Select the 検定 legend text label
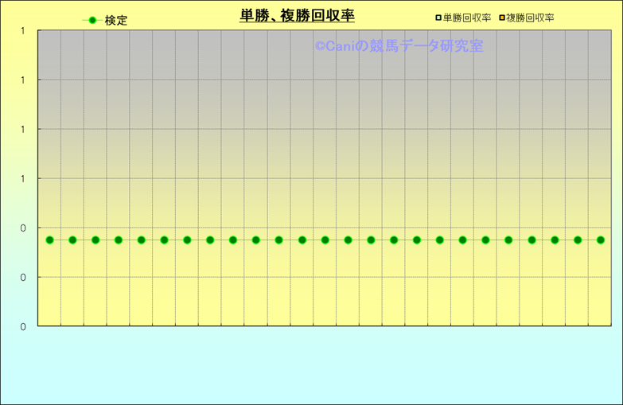Viewport: 623px width, 405px height. 116,21
